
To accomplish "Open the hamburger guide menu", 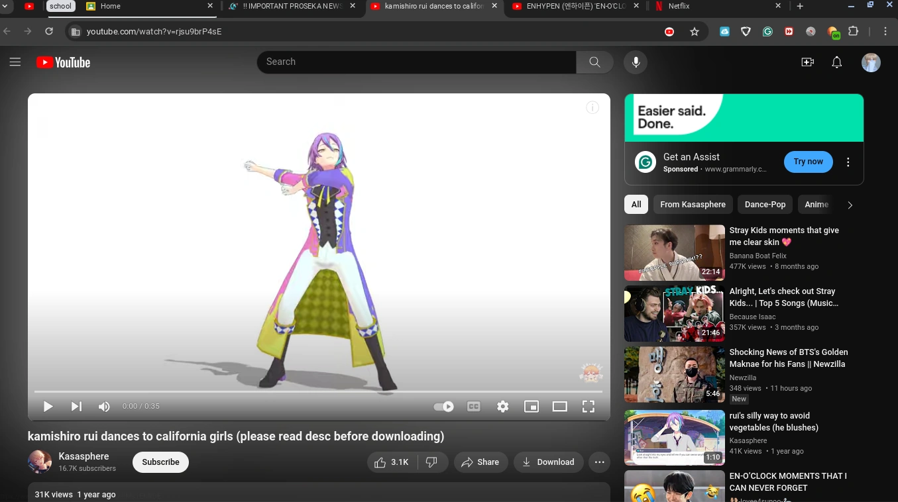I will 15,62.
